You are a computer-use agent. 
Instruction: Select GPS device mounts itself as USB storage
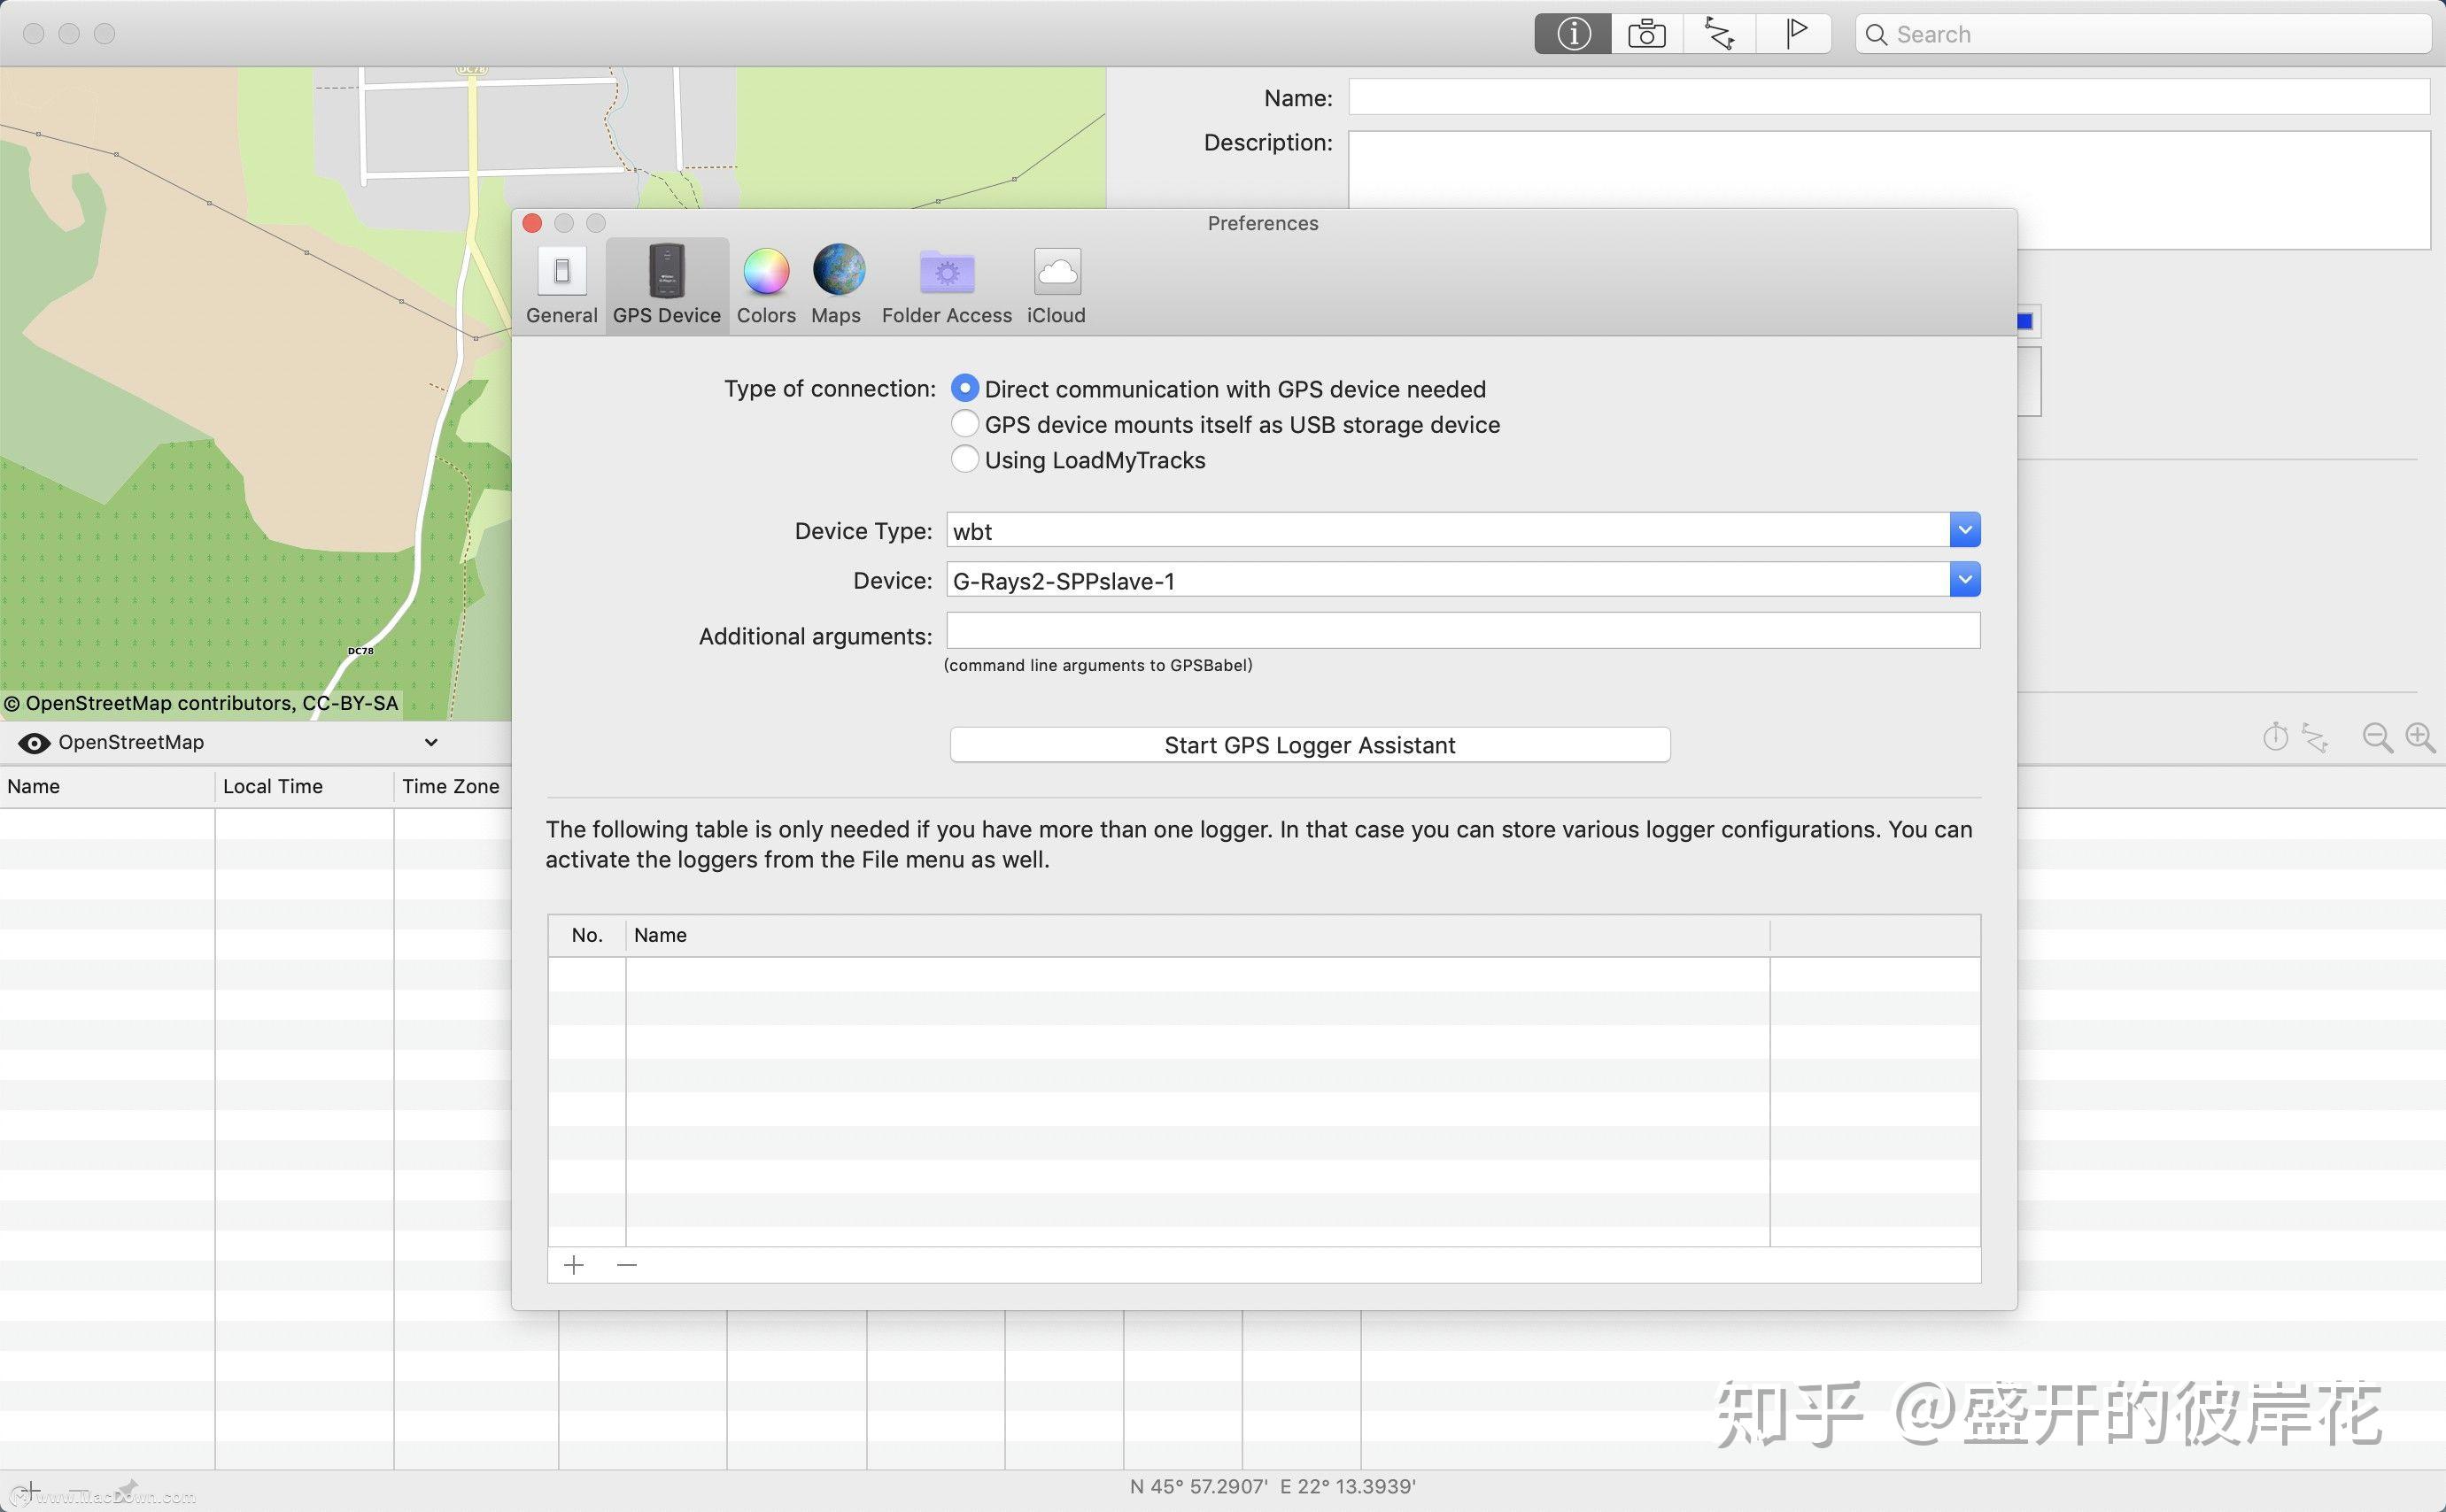pyautogui.click(x=964, y=424)
